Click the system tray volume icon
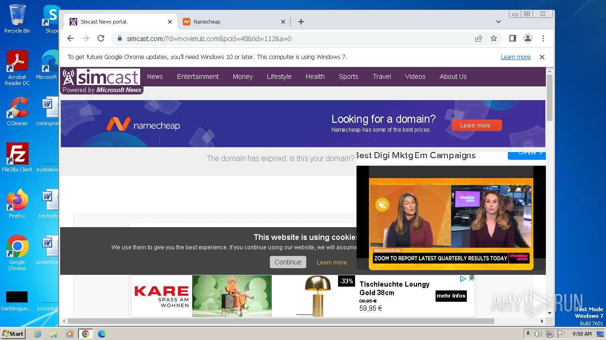This screenshot has height=340, width=606. click(x=538, y=334)
